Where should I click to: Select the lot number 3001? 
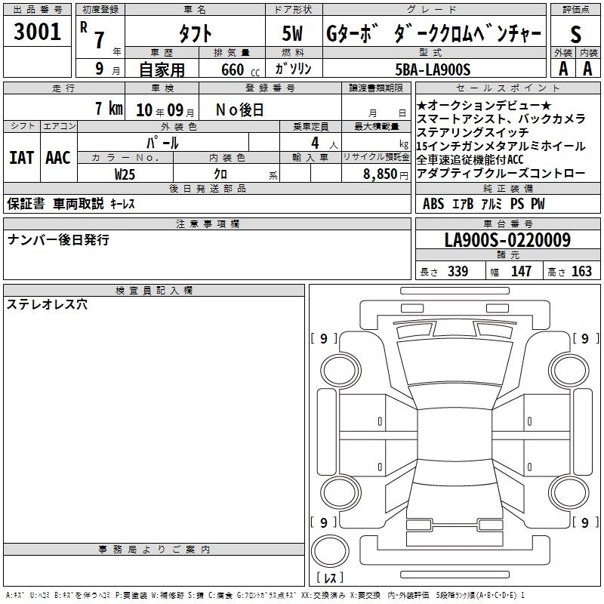(x=38, y=31)
